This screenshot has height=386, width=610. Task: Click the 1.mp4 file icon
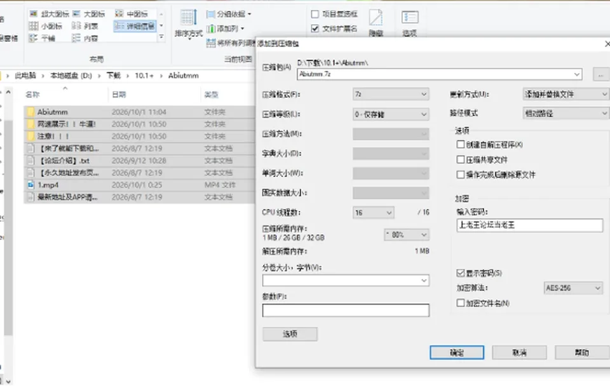point(30,185)
